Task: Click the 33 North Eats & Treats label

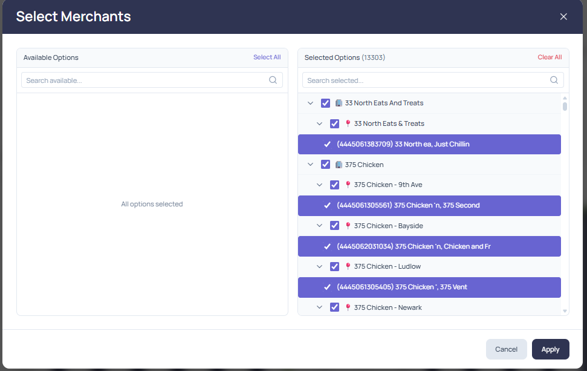Action: (389, 123)
